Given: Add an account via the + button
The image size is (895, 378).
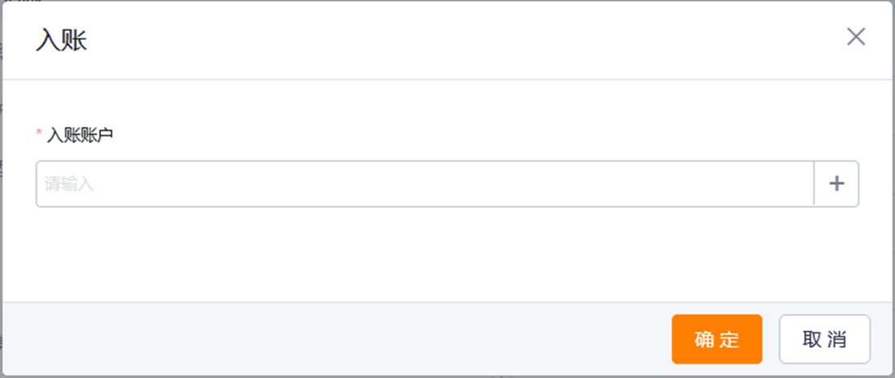Looking at the screenshot, I should coord(836,183).
